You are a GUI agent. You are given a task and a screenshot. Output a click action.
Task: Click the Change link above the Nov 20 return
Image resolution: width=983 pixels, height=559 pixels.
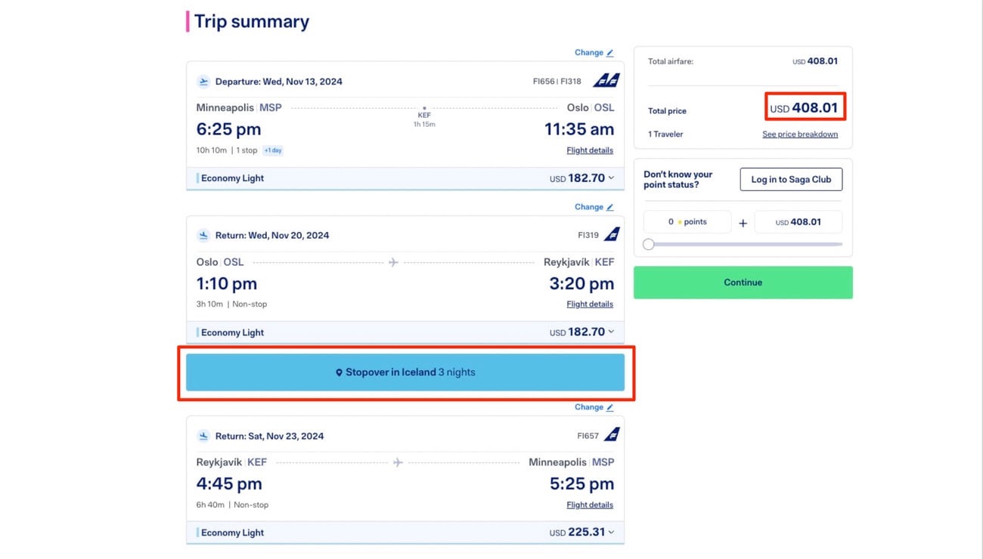click(x=588, y=206)
